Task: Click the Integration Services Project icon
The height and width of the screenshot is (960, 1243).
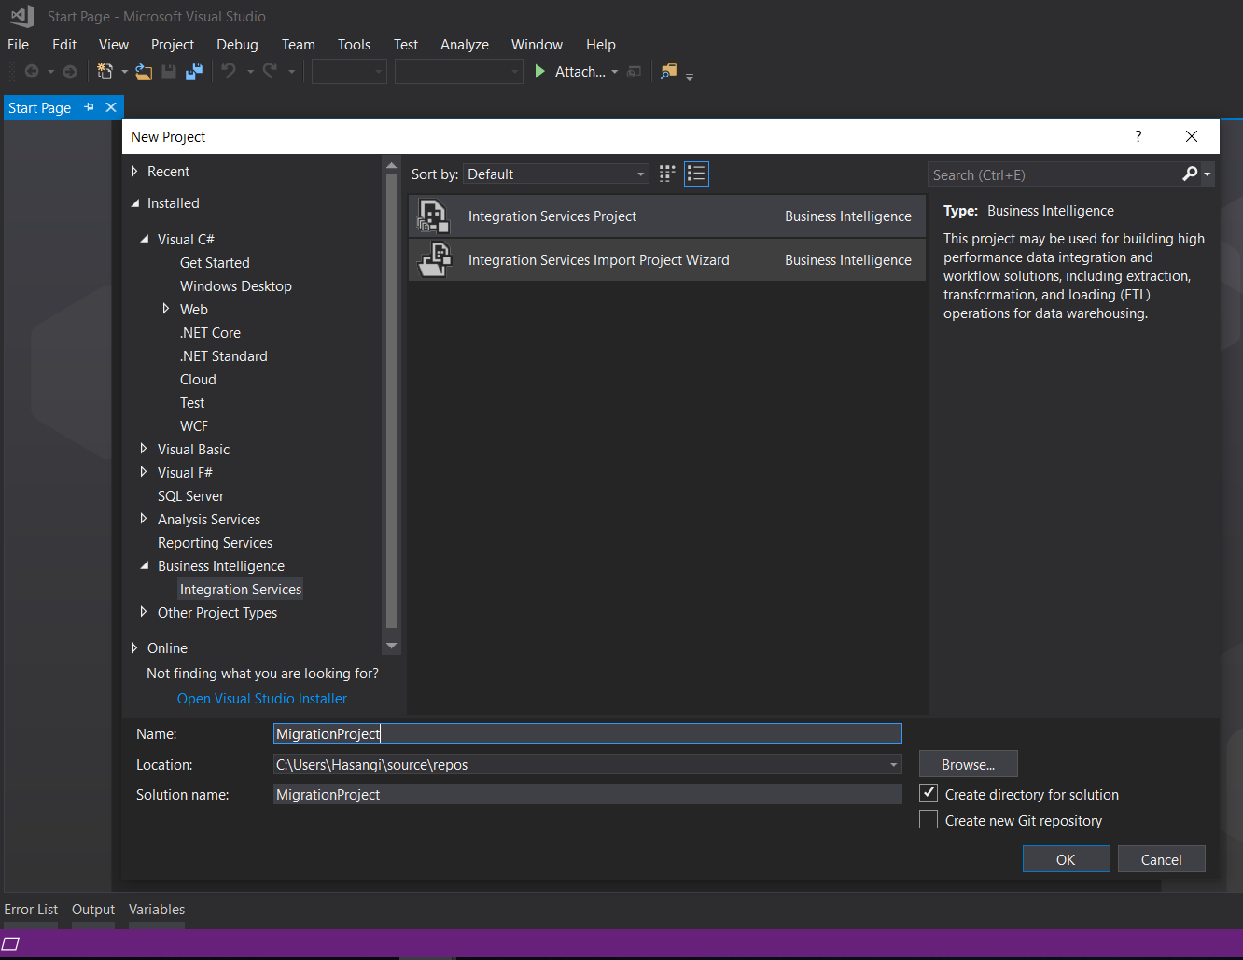Action: tap(434, 216)
